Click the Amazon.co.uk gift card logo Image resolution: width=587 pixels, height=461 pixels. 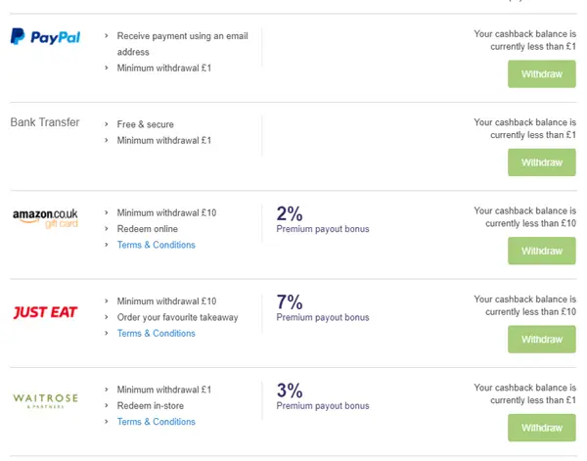click(45, 218)
